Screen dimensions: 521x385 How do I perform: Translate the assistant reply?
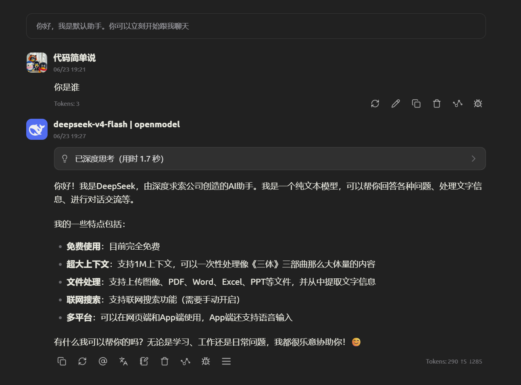123,361
